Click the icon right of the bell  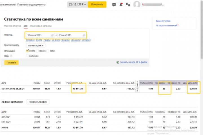coord(128,4)
